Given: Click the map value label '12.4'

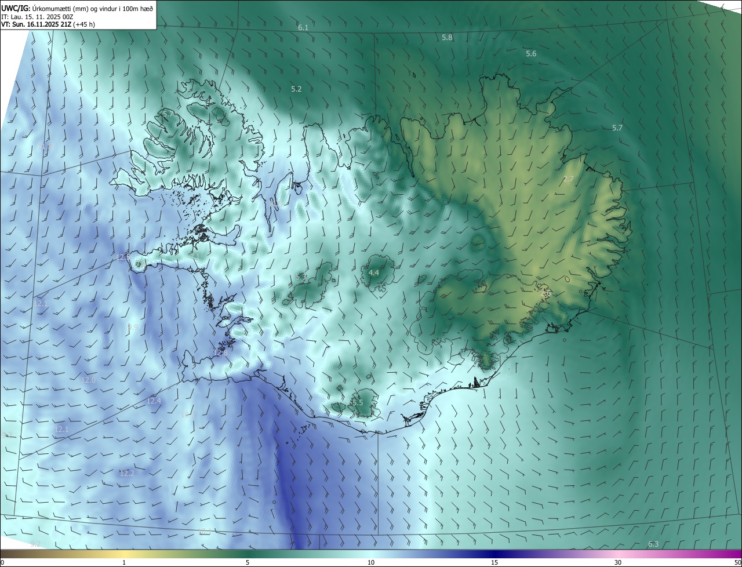Looking at the screenshot, I should pos(154,401).
